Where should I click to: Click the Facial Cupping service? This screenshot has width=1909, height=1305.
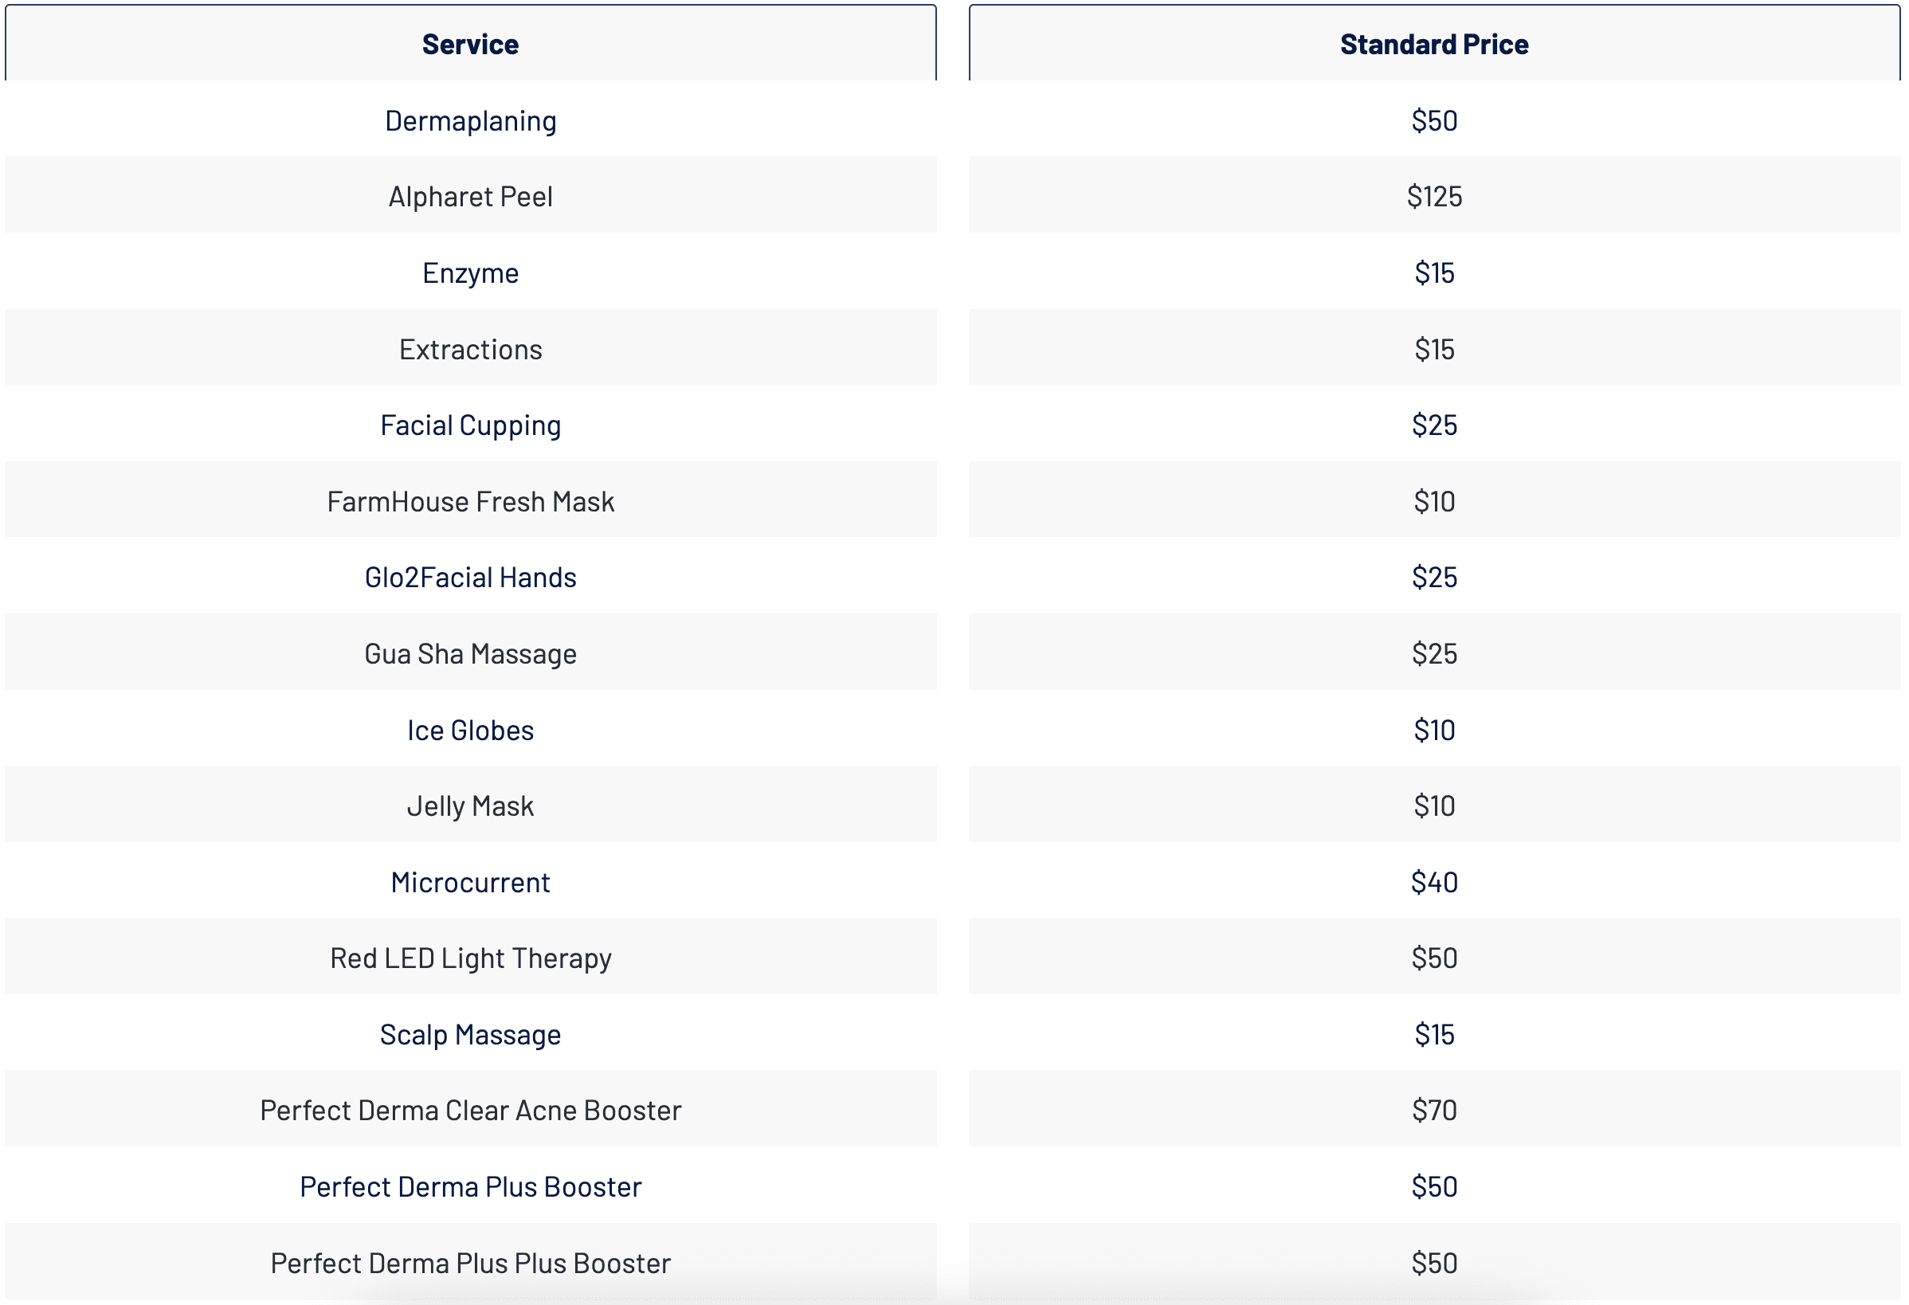470,425
